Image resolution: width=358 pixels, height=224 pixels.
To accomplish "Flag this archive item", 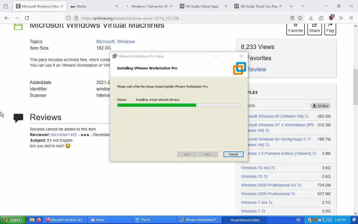I will tap(330, 29).
